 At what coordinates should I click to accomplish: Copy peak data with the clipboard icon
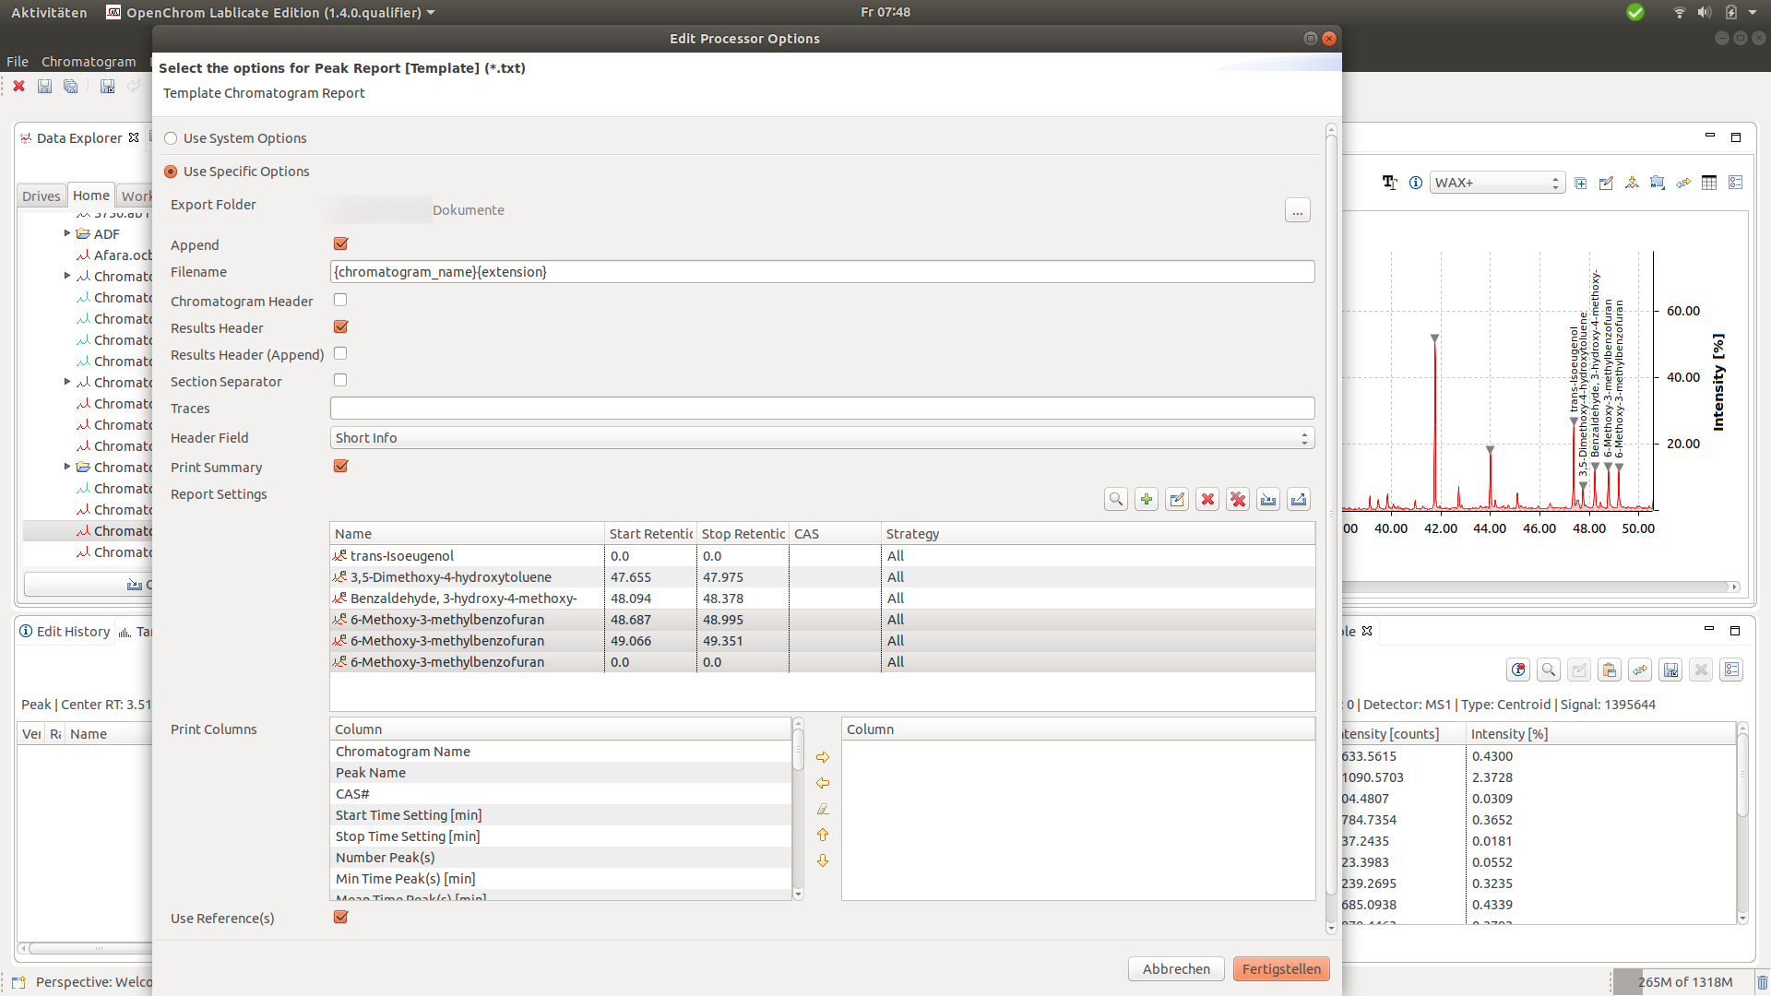pos(1610,670)
